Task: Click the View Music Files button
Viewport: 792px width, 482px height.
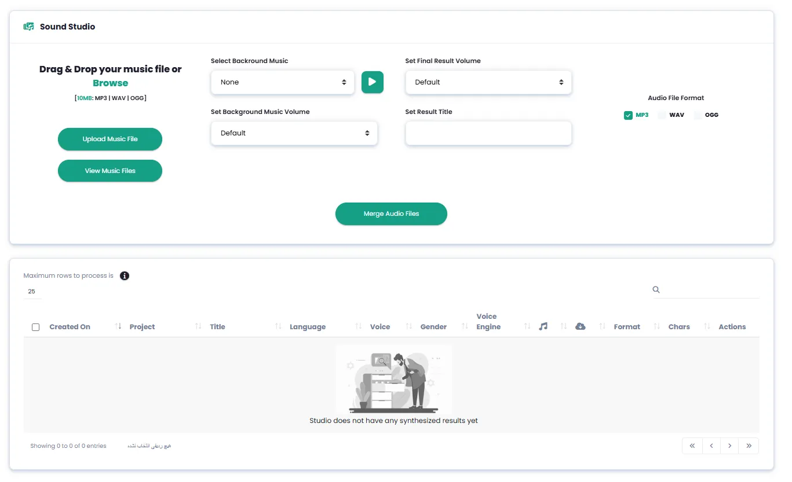Action: point(110,171)
